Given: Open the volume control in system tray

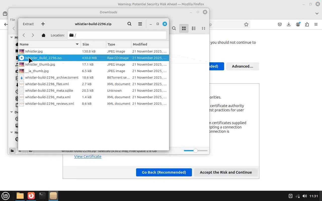Looking at the screenshot, I should [305, 196].
